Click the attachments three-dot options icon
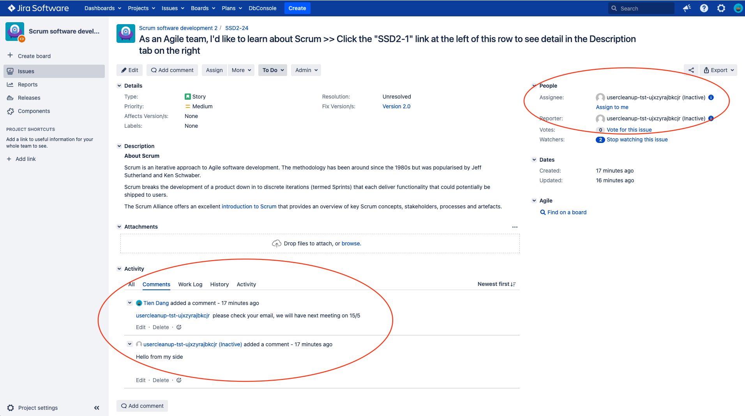 click(515, 227)
